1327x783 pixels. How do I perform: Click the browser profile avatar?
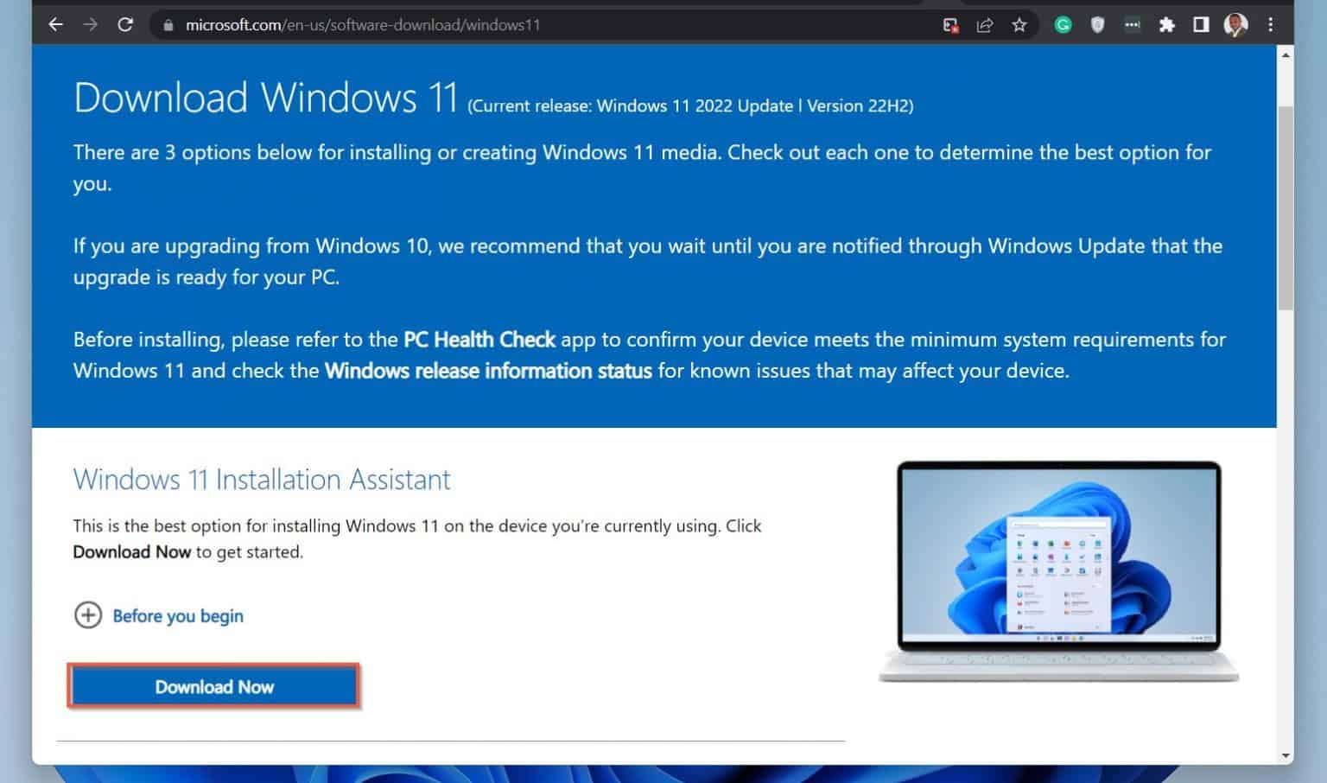coord(1235,24)
